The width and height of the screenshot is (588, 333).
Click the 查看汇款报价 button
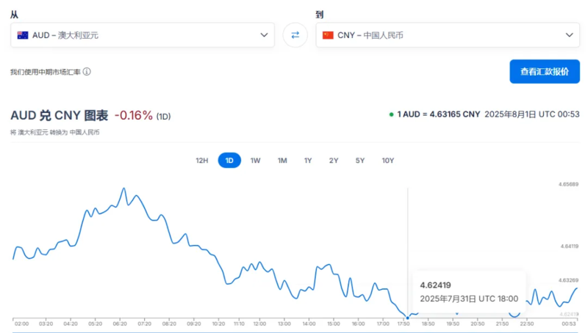point(545,71)
